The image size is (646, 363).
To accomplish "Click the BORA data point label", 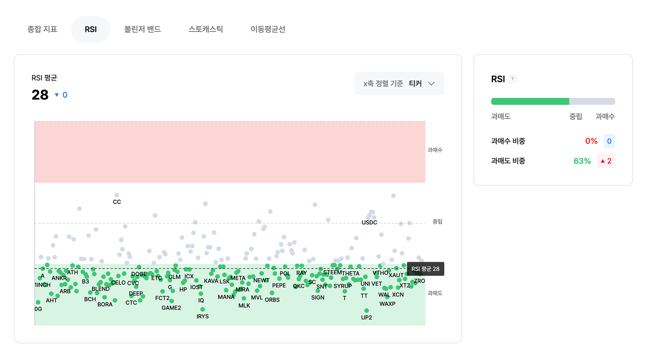I will (105, 304).
